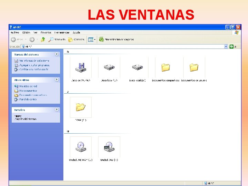The height and width of the screenshot is (186, 248).
Task: Select the open folder icon in the second group
Action: tap(81, 107)
